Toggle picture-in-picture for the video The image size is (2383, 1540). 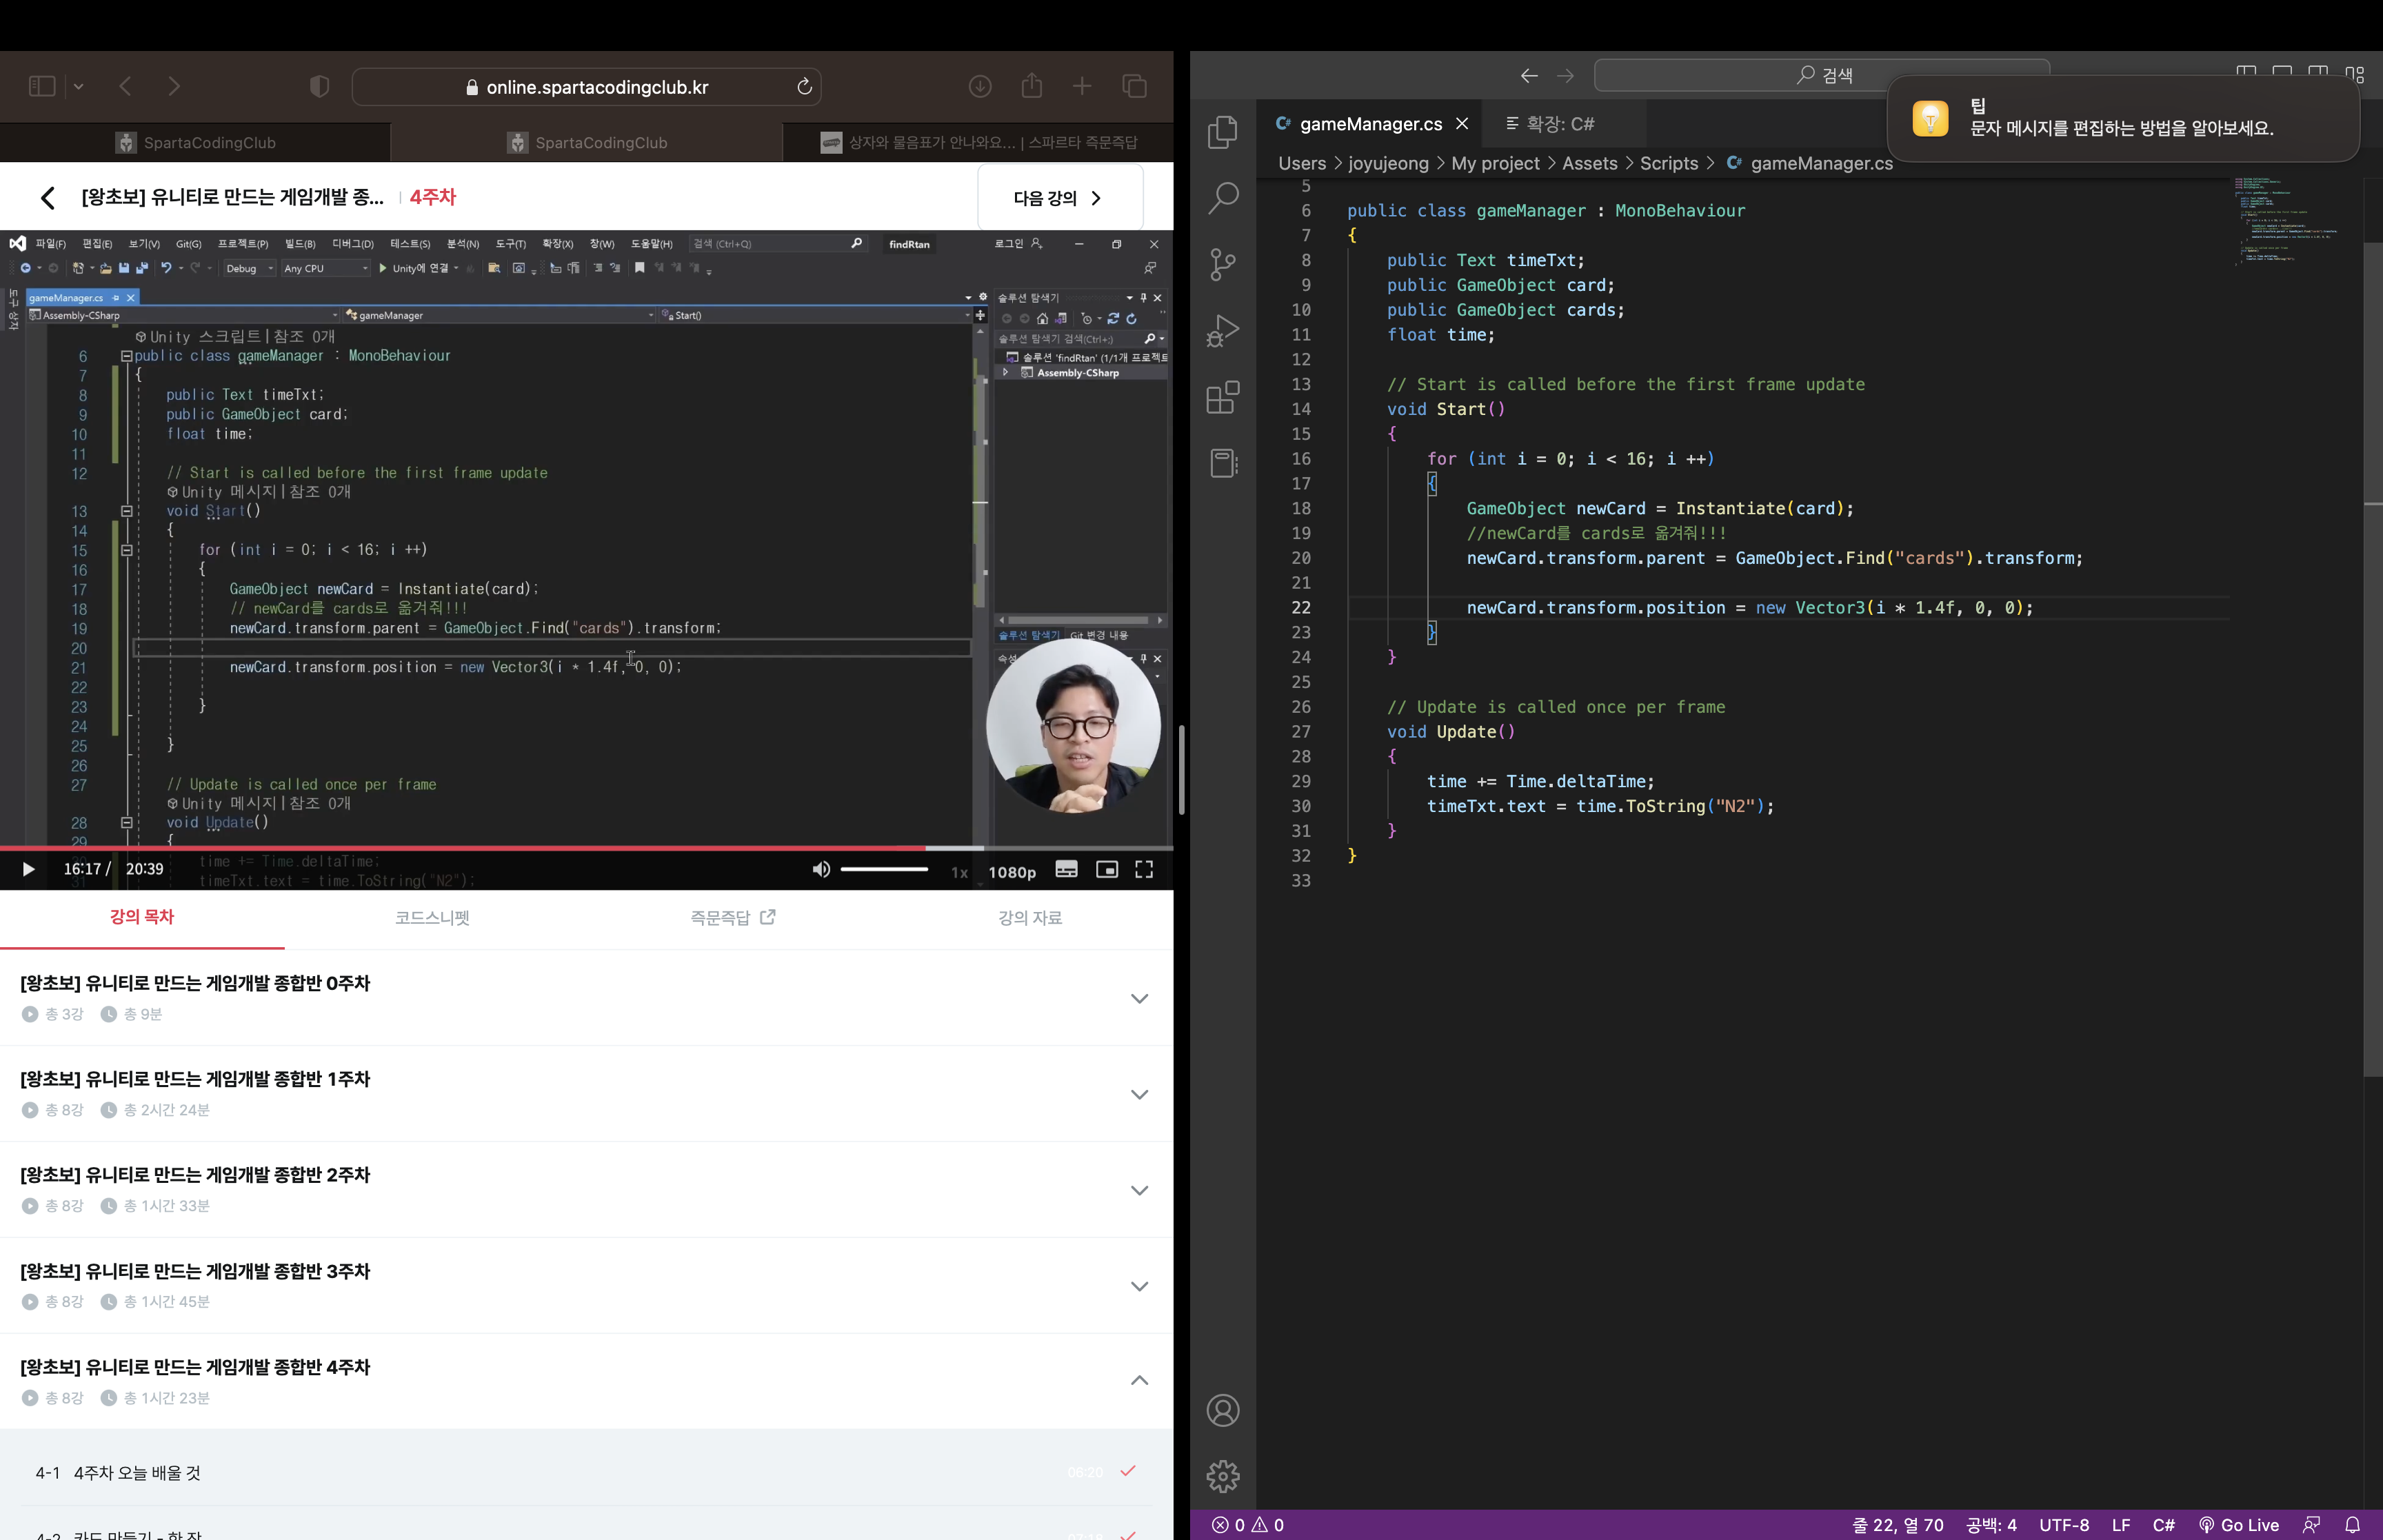tap(1106, 869)
